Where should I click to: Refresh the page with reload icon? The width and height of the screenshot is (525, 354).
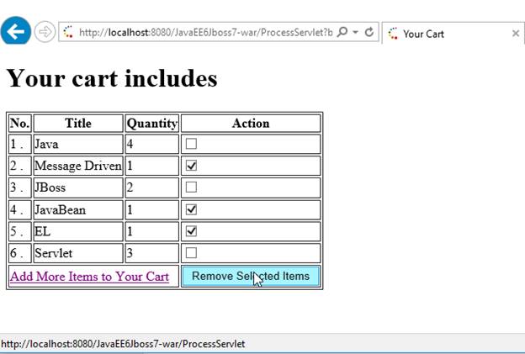[x=369, y=32]
